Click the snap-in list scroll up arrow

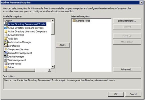click(53, 21)
